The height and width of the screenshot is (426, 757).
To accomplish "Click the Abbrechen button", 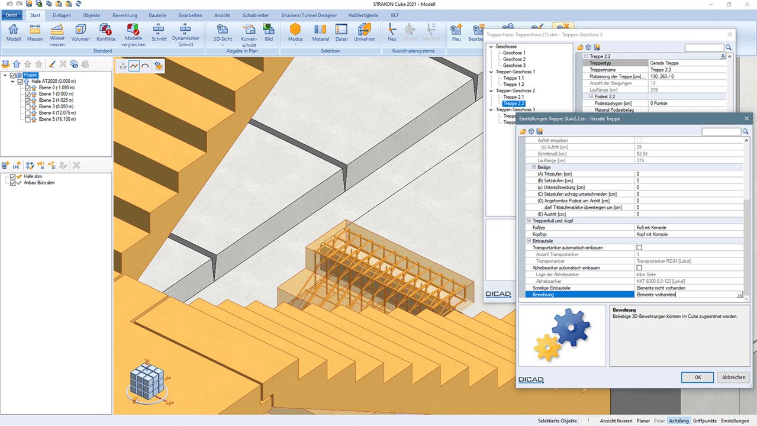I will (x=733, y=377).
